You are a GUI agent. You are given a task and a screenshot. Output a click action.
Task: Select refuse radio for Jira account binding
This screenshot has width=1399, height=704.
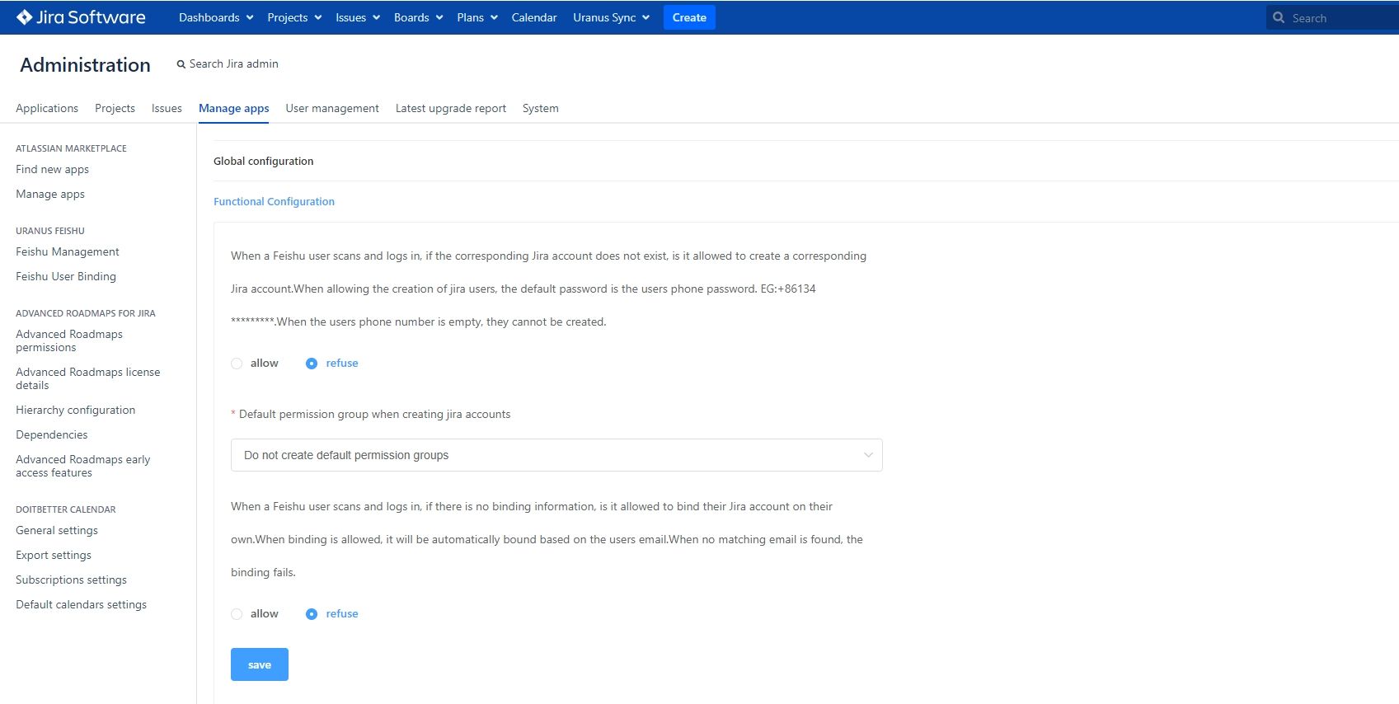click(312, 614)
